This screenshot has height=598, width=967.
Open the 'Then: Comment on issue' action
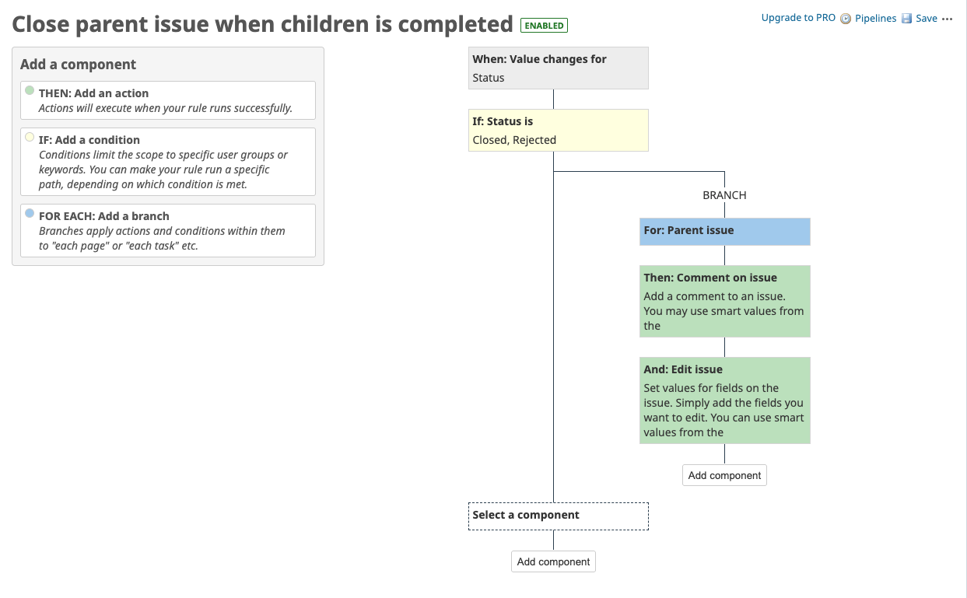(724, 301)
